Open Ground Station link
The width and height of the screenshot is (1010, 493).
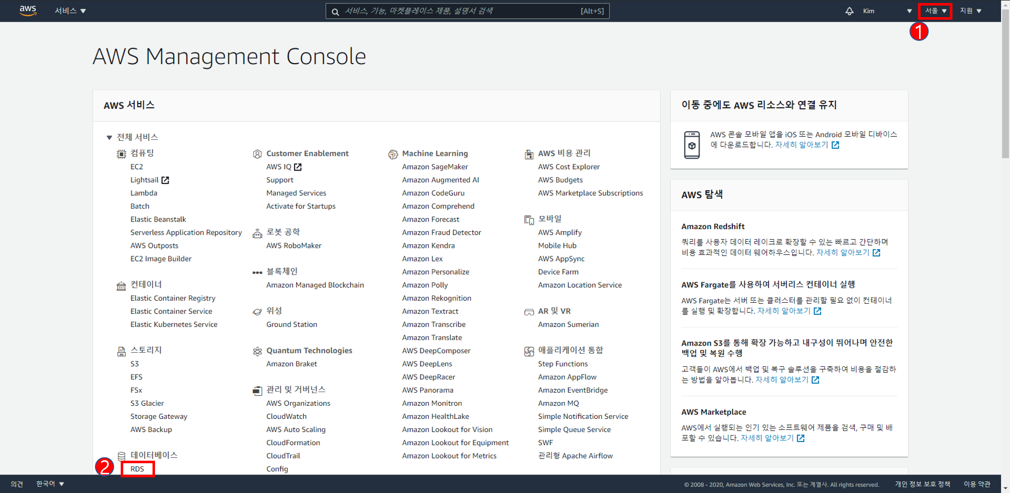pyautogui.click(x=291, y=324)
